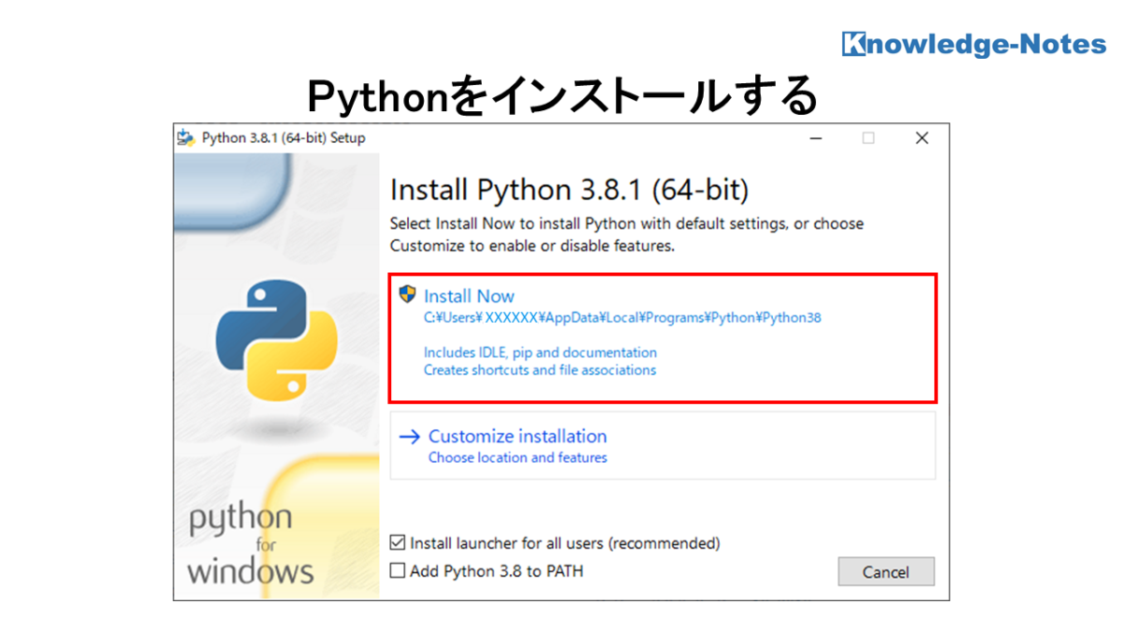
Task: Choose Customize installation
Action: click(663, 445)
